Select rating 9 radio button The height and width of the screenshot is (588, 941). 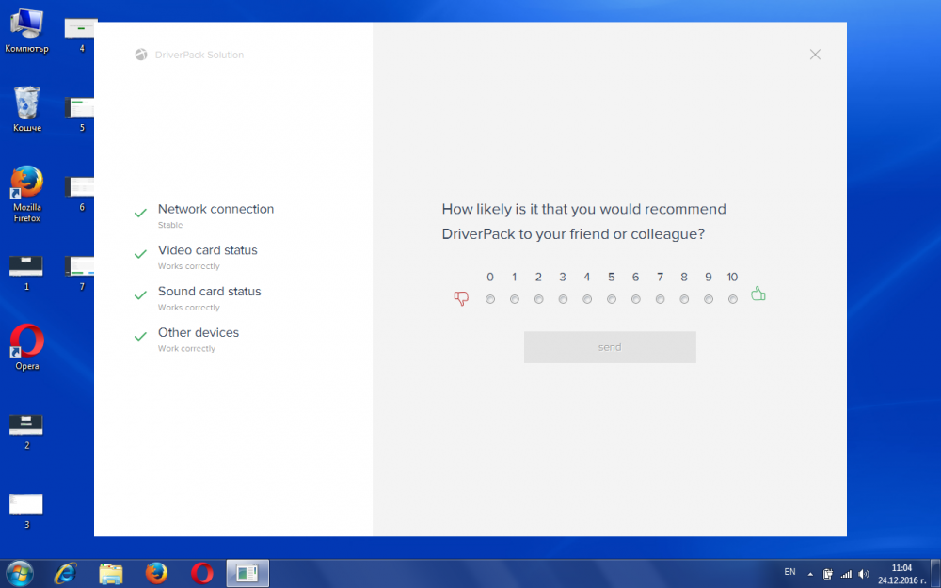pyautogui.click(x=709, y=299)
